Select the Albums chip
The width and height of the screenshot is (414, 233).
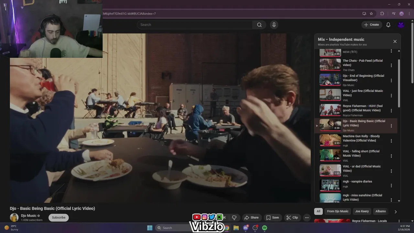click(x=381, y=211)
